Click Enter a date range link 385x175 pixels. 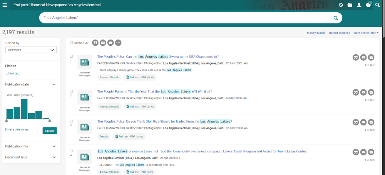[17, 129]
